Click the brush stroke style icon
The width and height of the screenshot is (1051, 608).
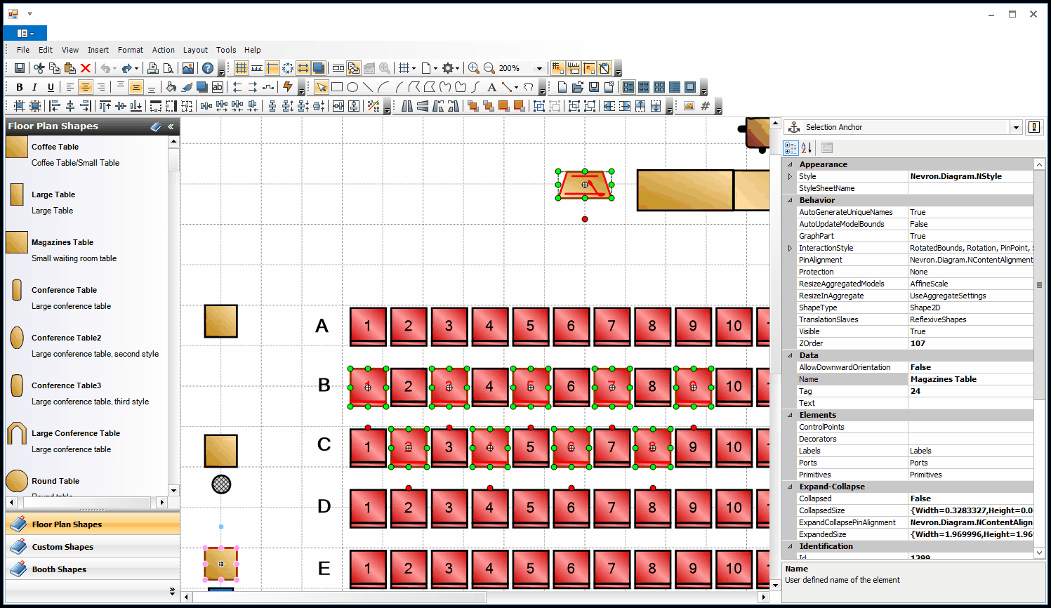pos(186,87)
